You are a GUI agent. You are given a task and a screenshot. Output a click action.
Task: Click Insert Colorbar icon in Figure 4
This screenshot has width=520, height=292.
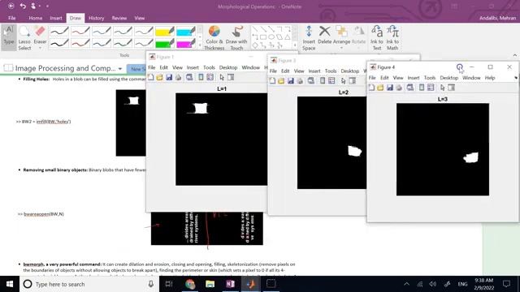pyautogui.click(x=422, y=88)
